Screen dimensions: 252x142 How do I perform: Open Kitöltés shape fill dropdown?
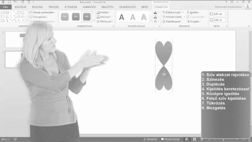tap(103, 12)
